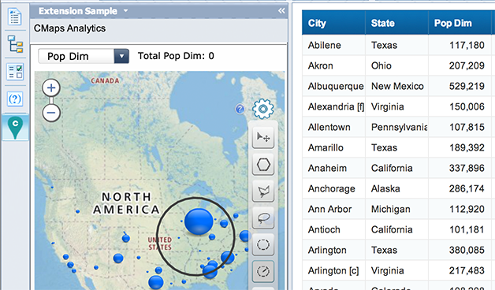Select the radius gauge selection tool
The image size is (495, 290).
[x=263, y=271]
